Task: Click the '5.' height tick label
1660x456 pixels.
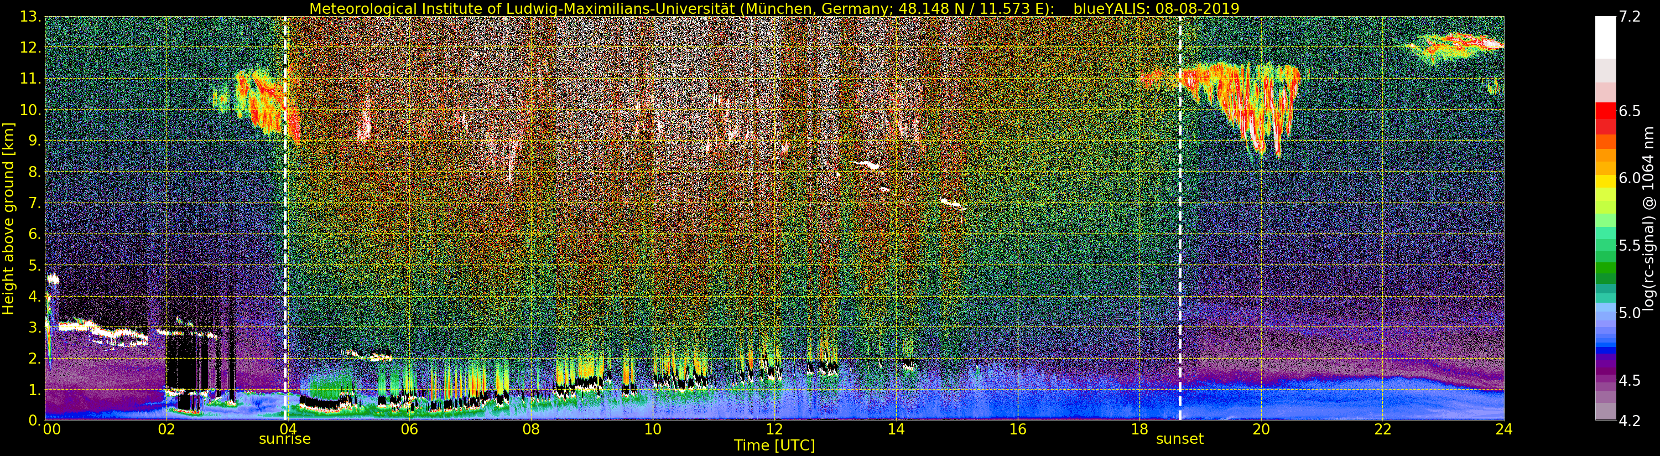Action: click(x=34, y=265)
